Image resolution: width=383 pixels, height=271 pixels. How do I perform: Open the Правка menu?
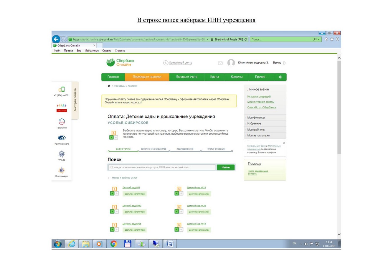point(69,51)
